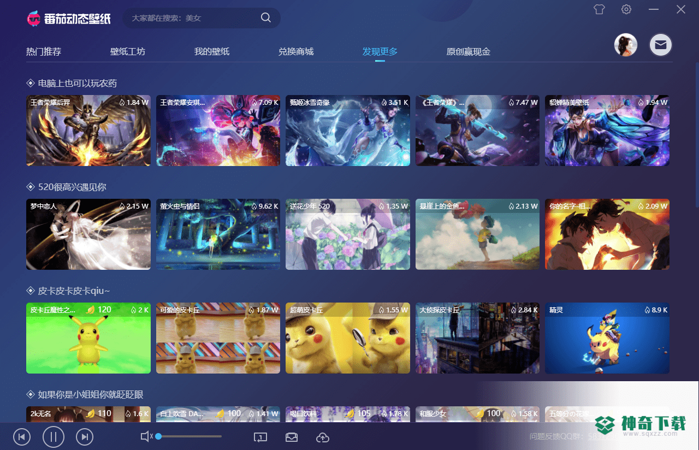Select the 萤火虫与情侣 wallpaper

click(218, 234)
